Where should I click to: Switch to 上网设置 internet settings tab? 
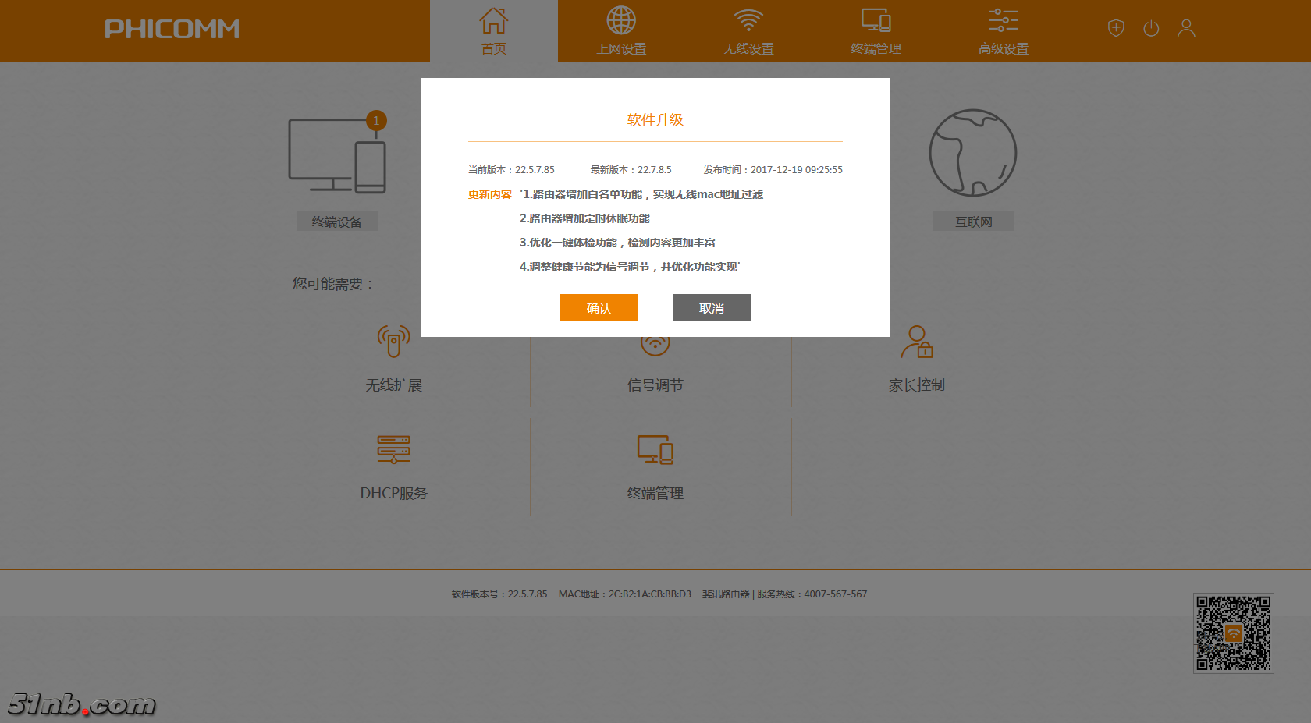[621, 31]
